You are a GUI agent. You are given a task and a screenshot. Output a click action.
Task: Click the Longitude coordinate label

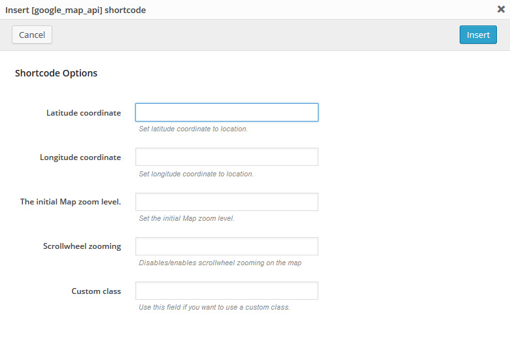pos(80,157)
